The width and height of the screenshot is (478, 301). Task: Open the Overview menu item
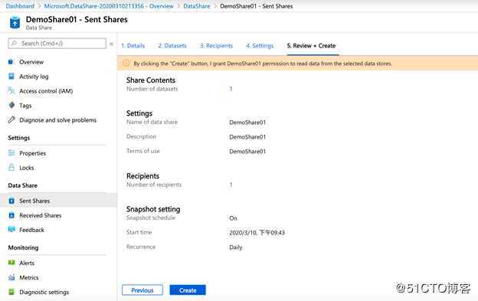(x=31, y=62)
